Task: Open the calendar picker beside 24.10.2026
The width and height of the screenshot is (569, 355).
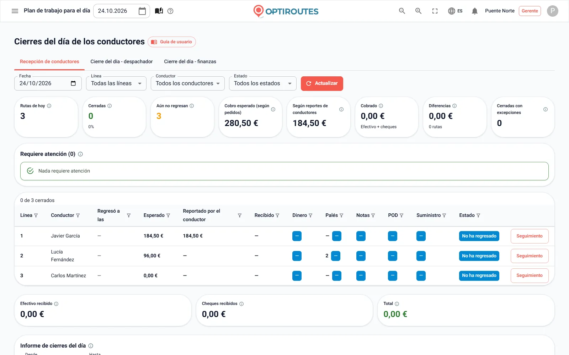Action: tap(142, 11)
